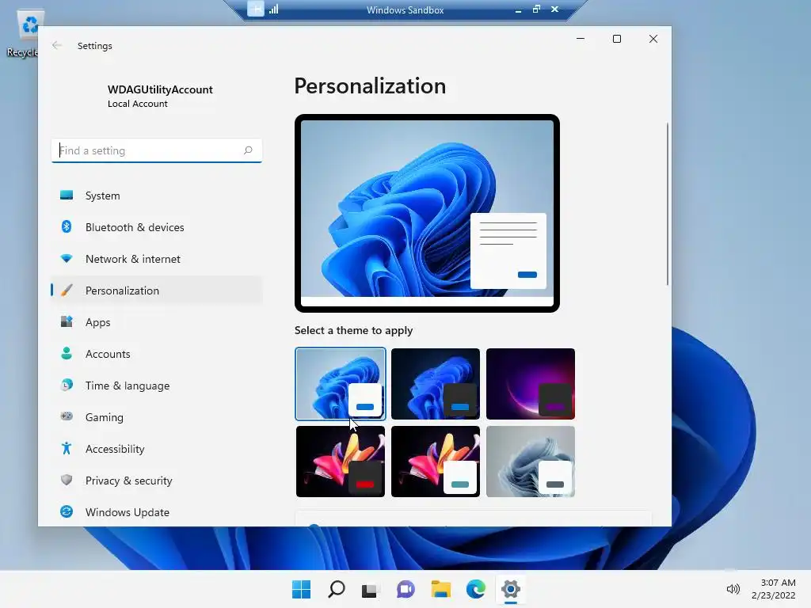The height and width of the screenshot is (608, 811).
Task: Apply the dark Windows bloom theme
Action: pyautogui.click(x=436, y=384)
